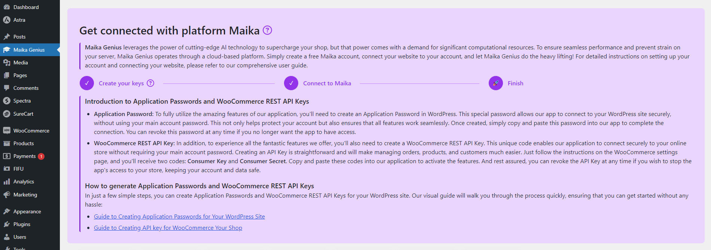Select the Create your keys step checkmark circle
Viewport: 711px width, 250px height.
click(87, 83)
